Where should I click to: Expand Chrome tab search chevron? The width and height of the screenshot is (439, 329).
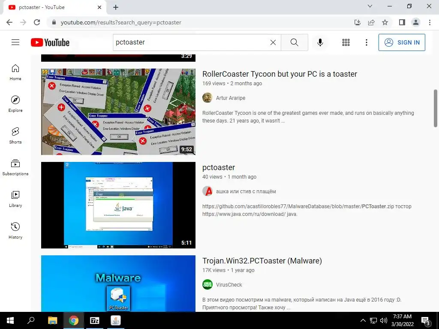(370, 6)
